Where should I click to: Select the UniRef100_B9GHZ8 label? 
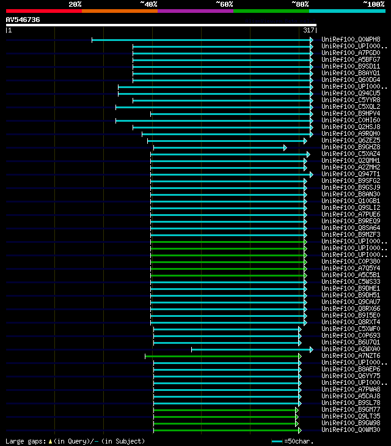tap(351, 147)
